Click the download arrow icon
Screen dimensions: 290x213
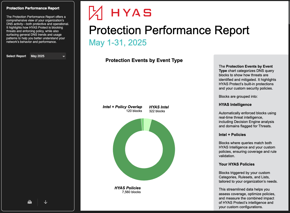point(46,202)
